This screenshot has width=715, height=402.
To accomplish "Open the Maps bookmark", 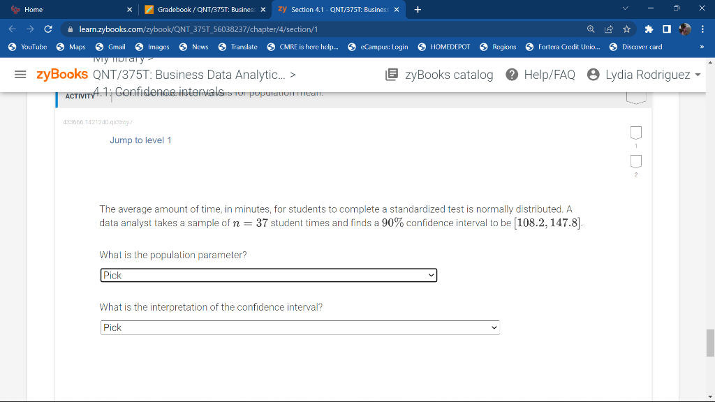I will 71,47.
